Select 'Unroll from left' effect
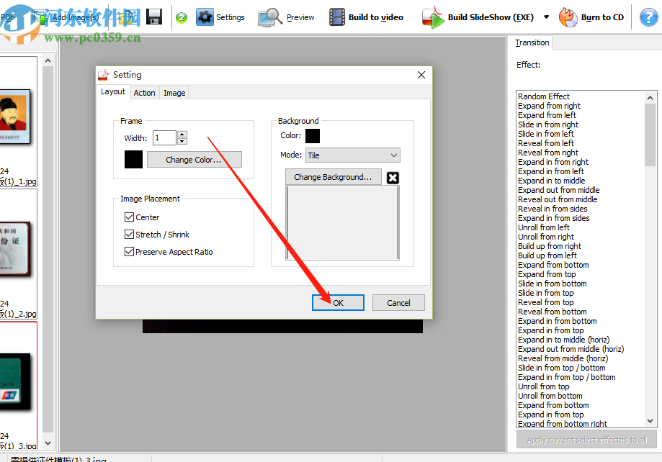The image size is (662, 462). click(x=544, y=227)
